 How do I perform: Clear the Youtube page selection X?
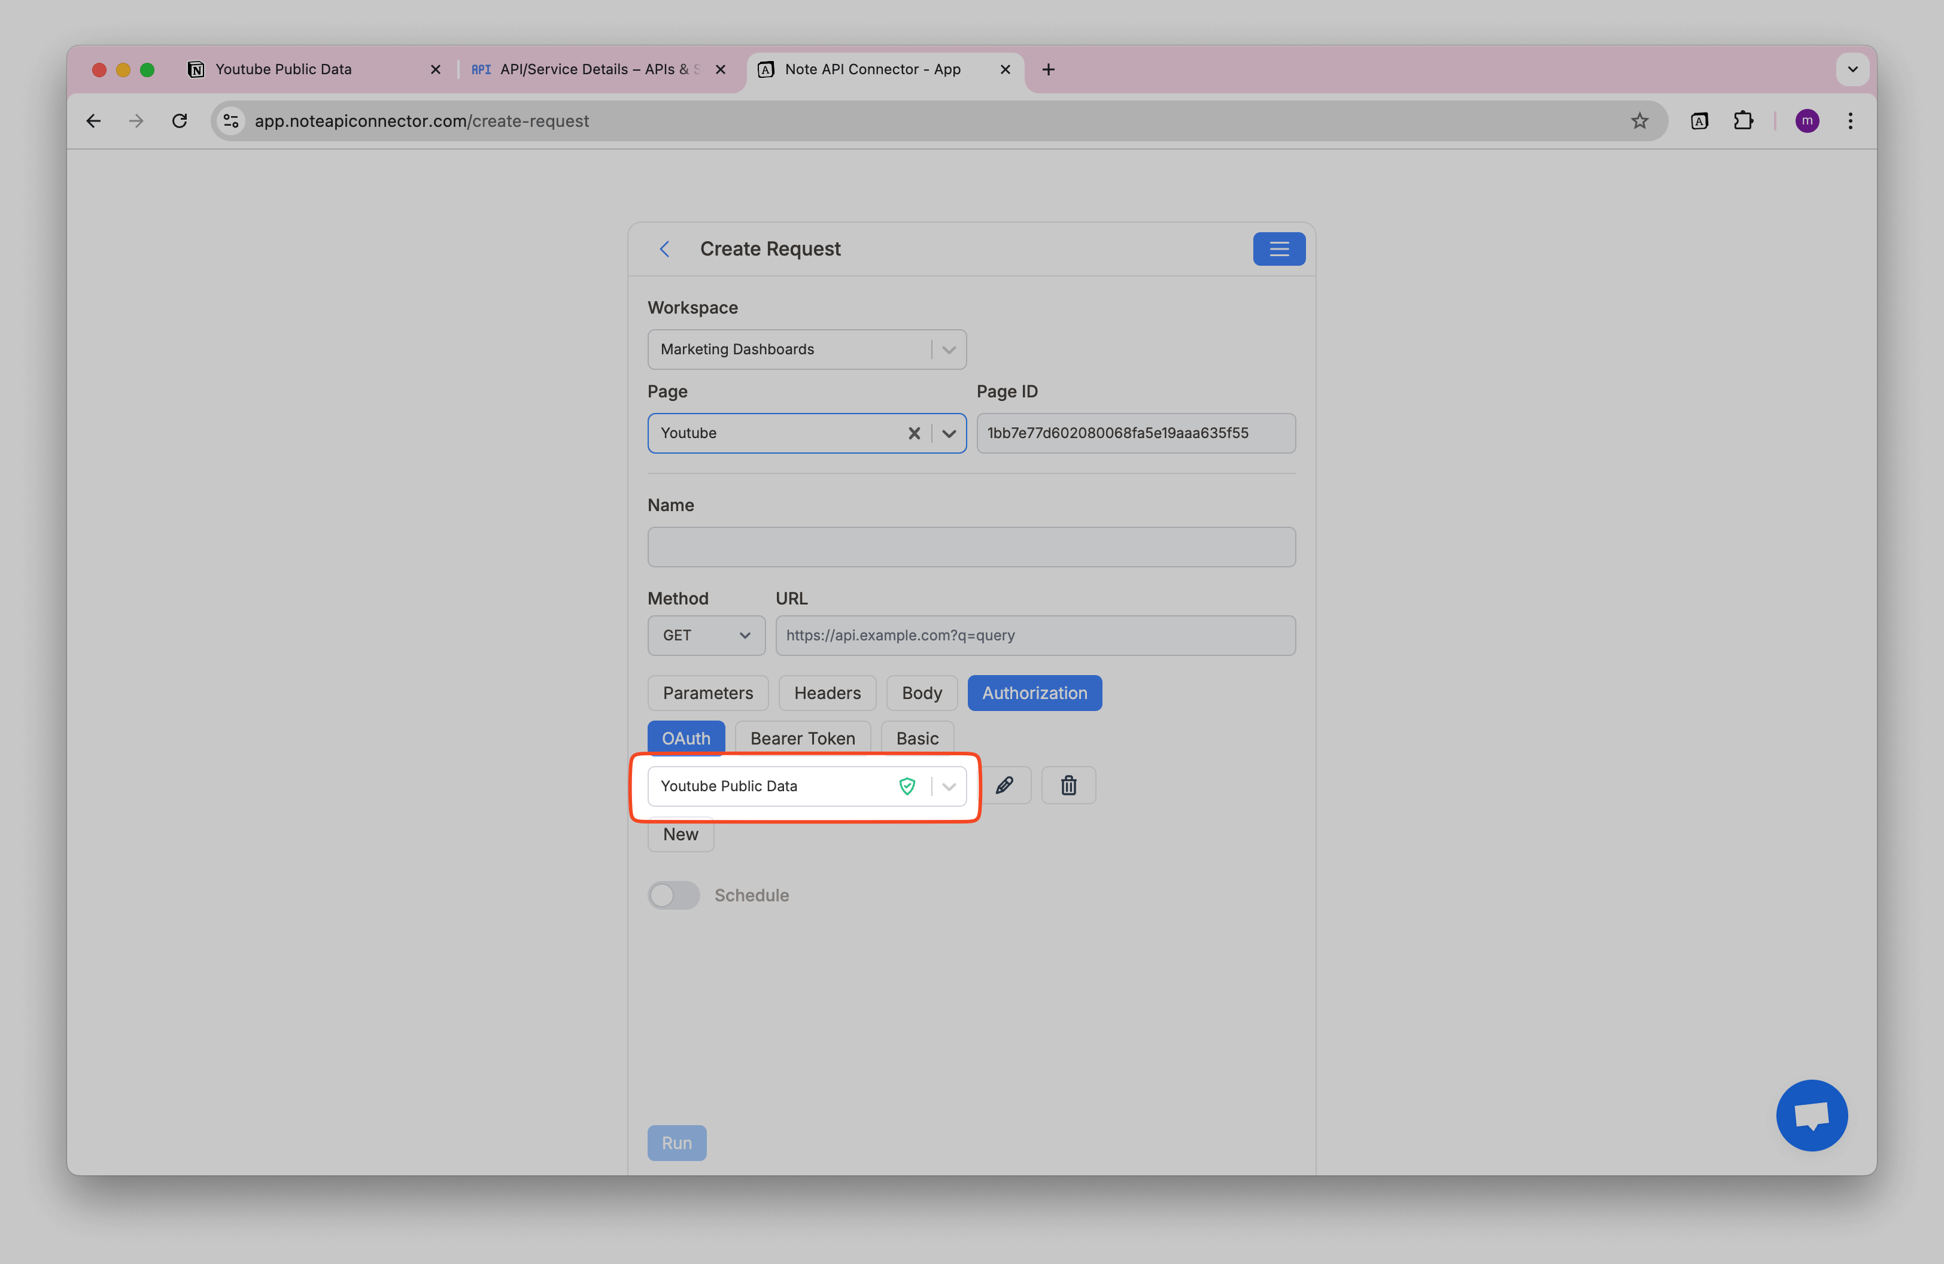pos(914,433)
